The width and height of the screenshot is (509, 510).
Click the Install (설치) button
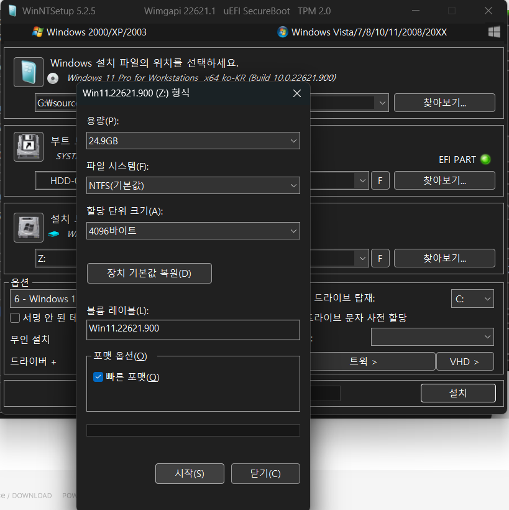[x=458, y=393]
